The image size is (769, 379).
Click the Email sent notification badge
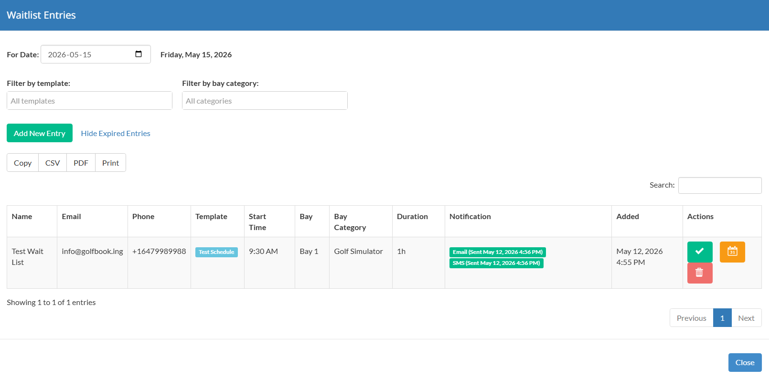497,252
